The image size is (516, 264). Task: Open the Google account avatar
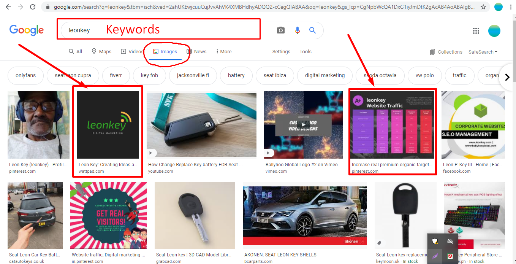(x=494, y=31)
